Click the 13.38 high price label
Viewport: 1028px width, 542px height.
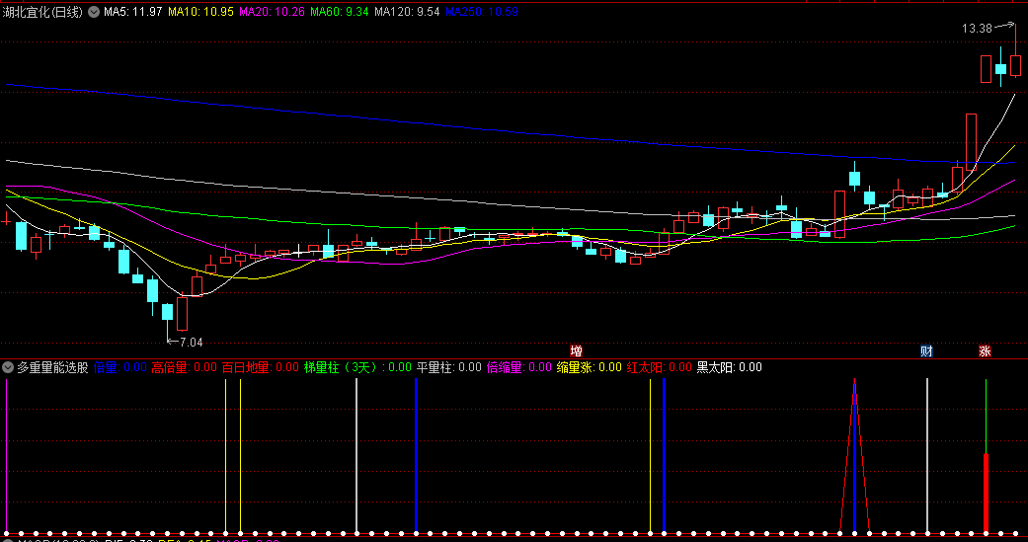pyautogui.click(x=977, y=29)
